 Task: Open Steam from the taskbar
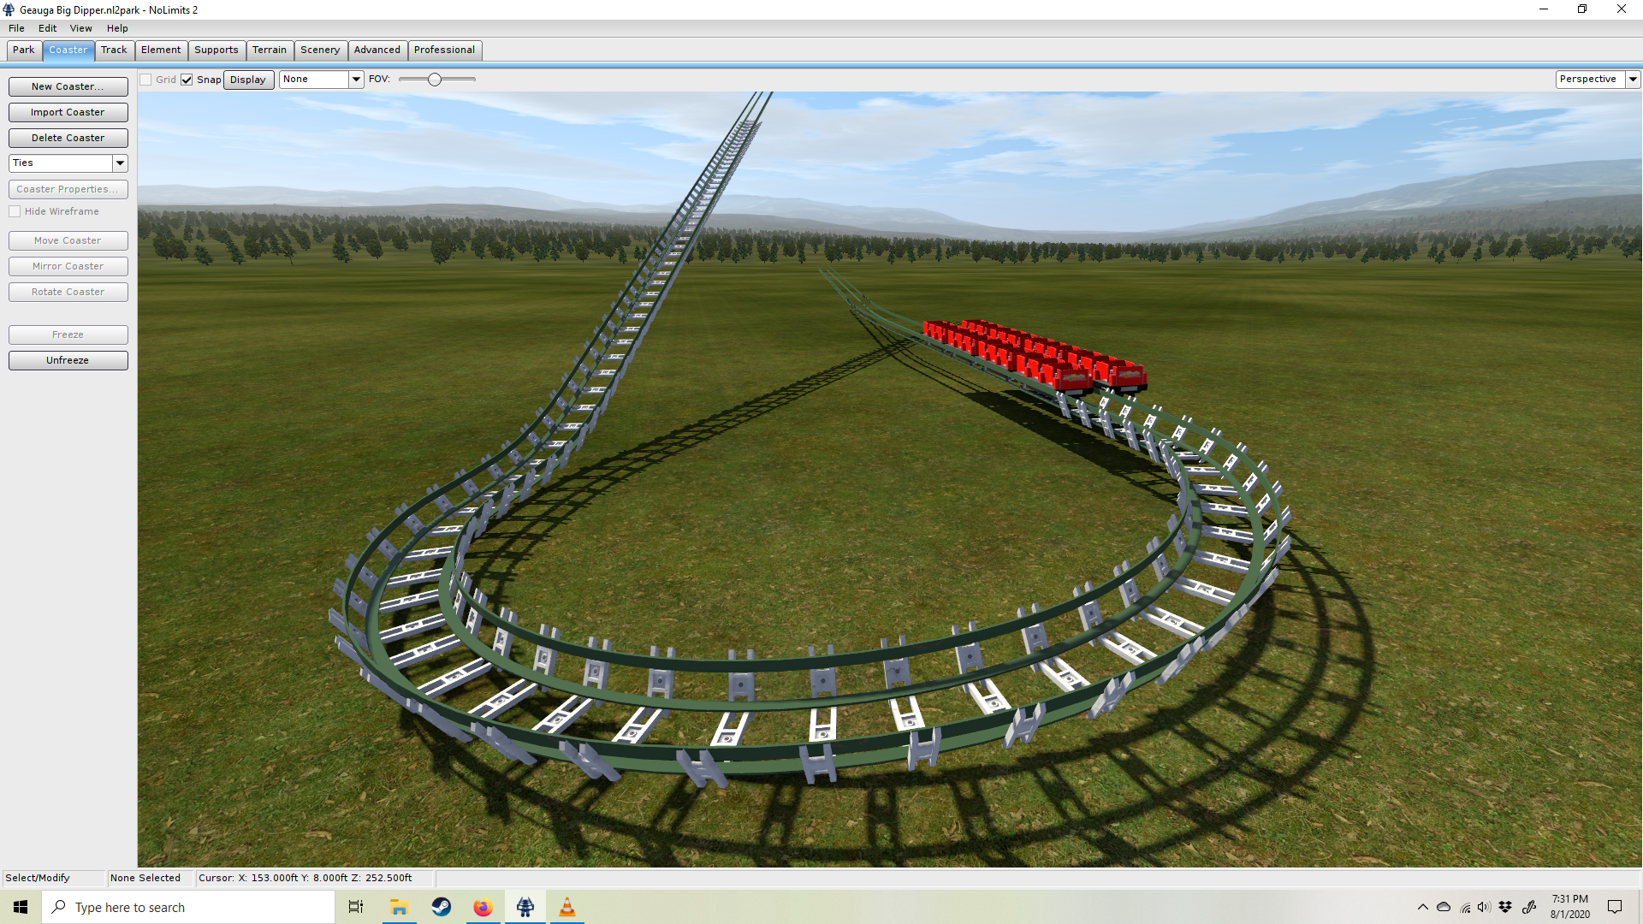442,907
